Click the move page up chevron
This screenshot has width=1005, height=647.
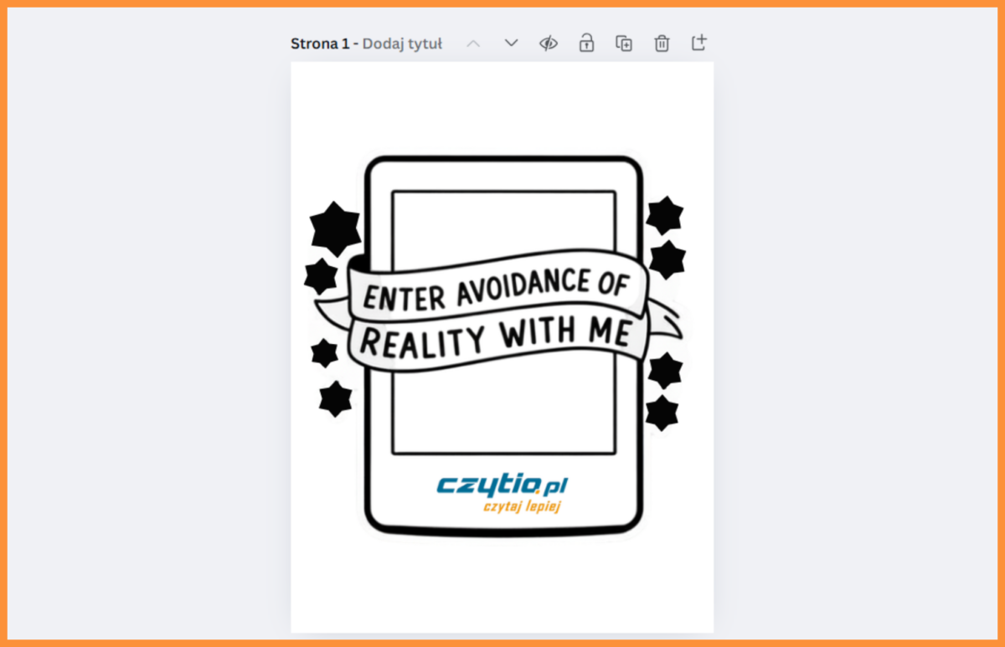pyautogui.click(x=473, y=44)
